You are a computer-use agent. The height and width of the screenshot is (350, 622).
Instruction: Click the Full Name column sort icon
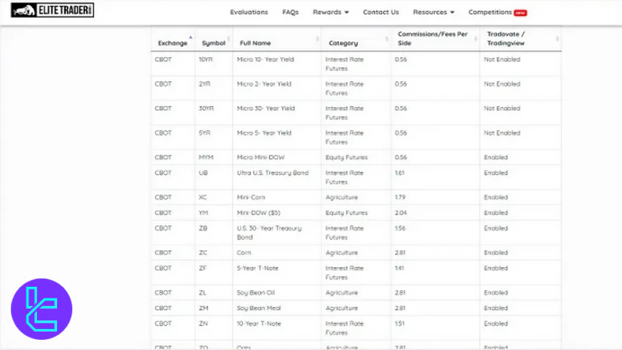(x=318, y=39)
